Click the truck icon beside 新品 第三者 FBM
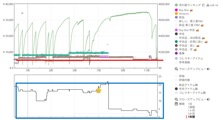 202,25
